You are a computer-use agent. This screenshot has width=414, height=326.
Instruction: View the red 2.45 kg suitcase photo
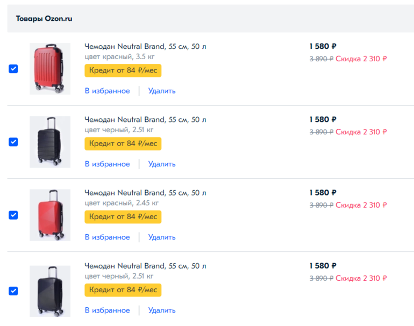click(x=49, y=215)
